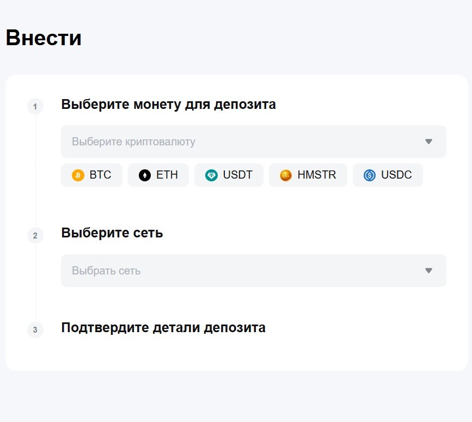Screen dimensions: 472x422
Task: Choose the ETH quick-select chip
Action: point(158,175)
